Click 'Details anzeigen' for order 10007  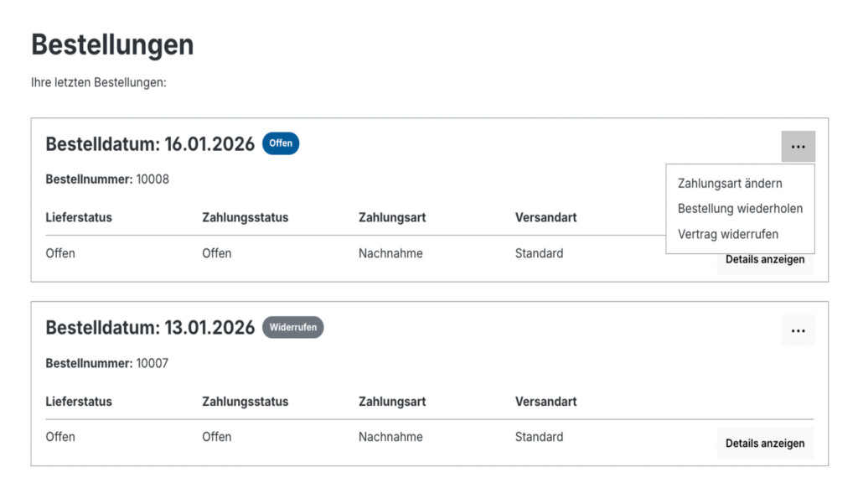tap(764, 443)
